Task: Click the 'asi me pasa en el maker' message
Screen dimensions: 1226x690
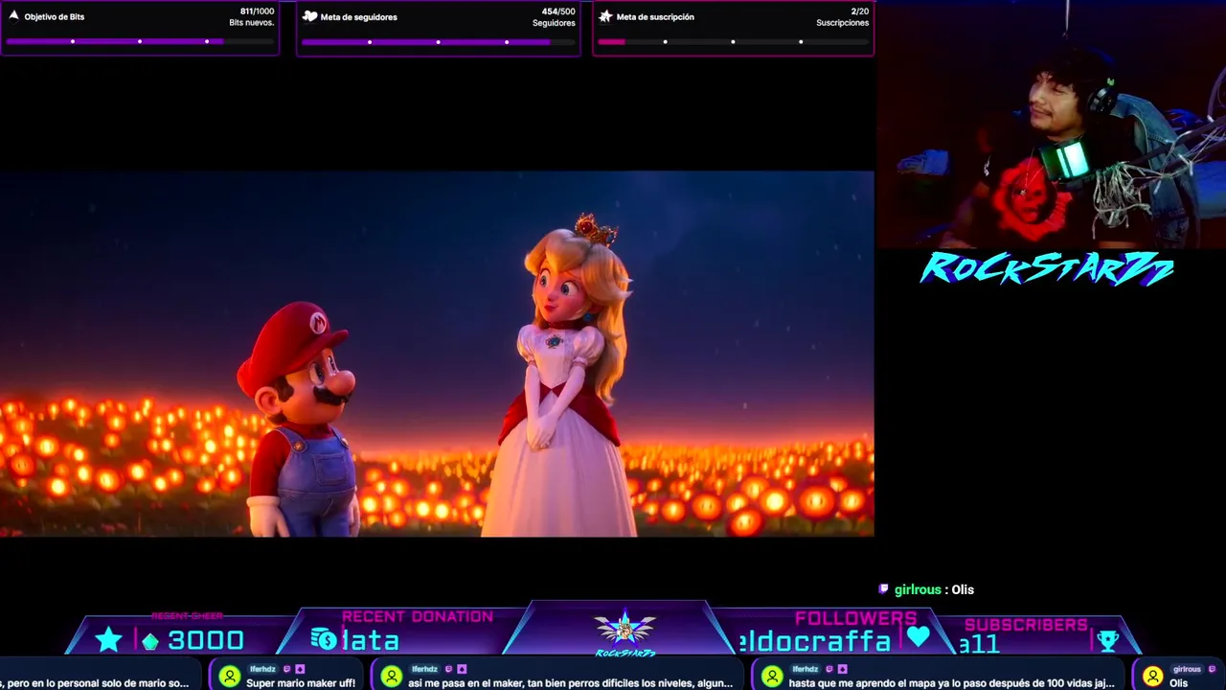Action: [x=570, y=683]
